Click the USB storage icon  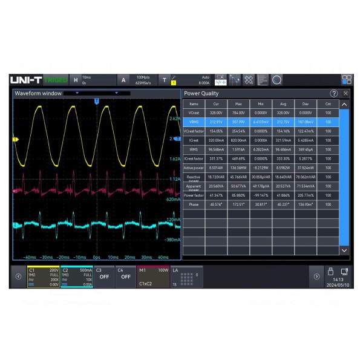click(x=330, y=272)
